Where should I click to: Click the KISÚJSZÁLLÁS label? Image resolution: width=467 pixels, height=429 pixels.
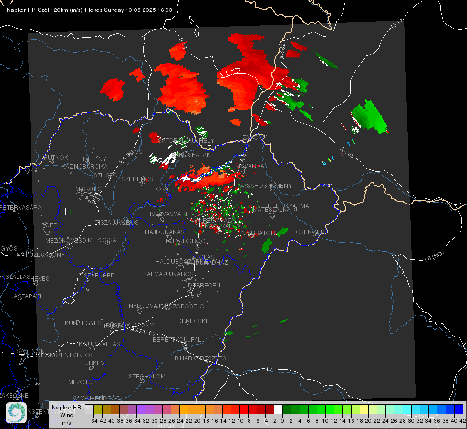tap(100, 344)
